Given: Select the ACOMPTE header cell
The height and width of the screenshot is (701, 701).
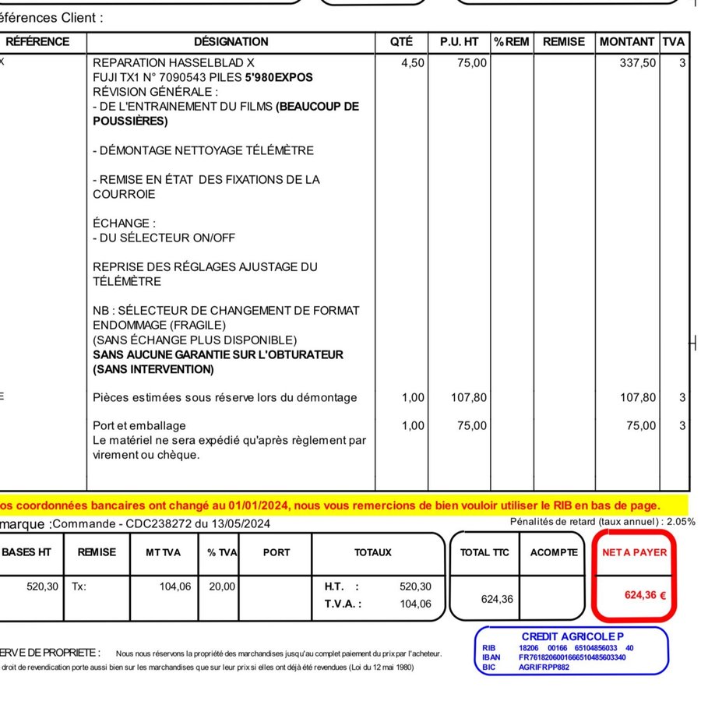Looking at the screenshot, I should [x=554, y=552].
